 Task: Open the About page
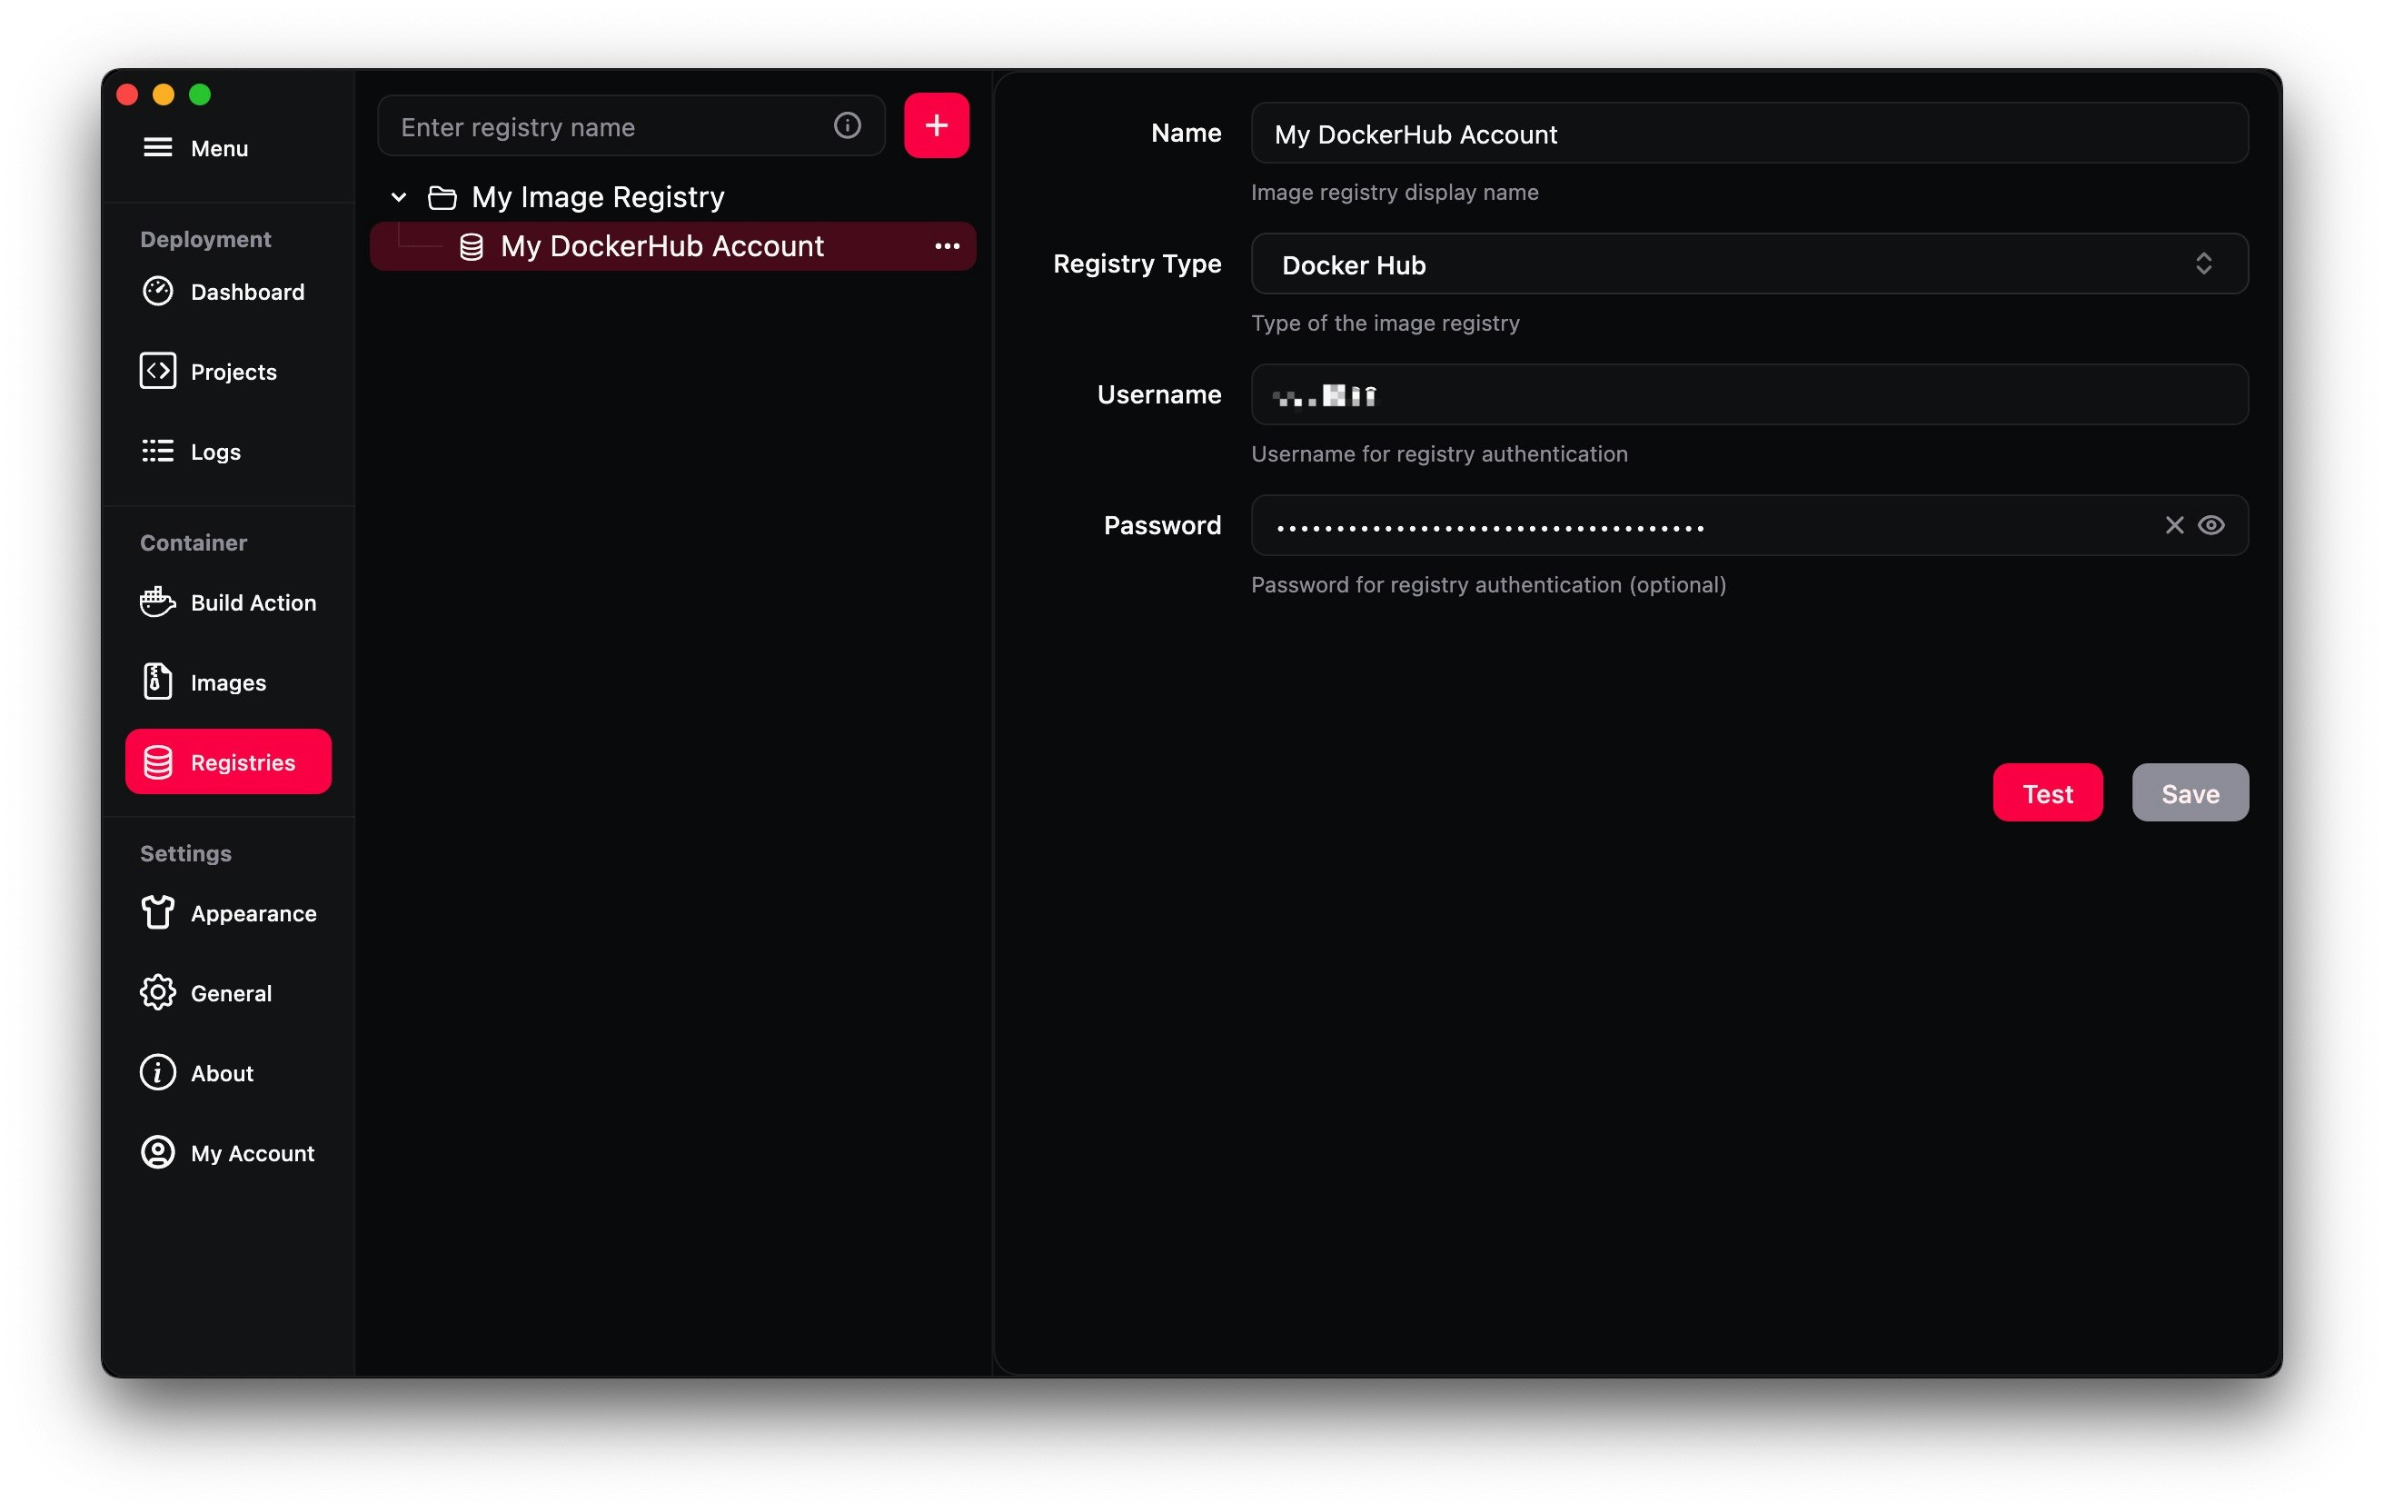pyautogui.click(x=221, y=1072)
